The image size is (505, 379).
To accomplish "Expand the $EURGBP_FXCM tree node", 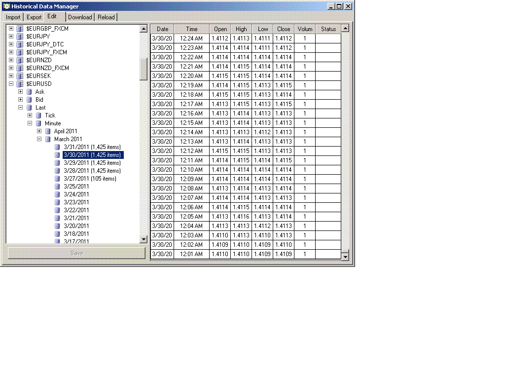I will 11,28.
